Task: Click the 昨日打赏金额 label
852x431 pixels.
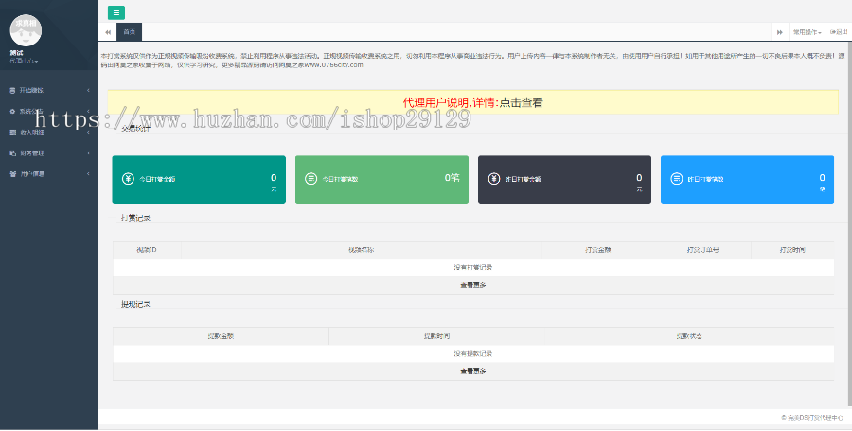Action: pyautogui.click(x=523, y=179)
